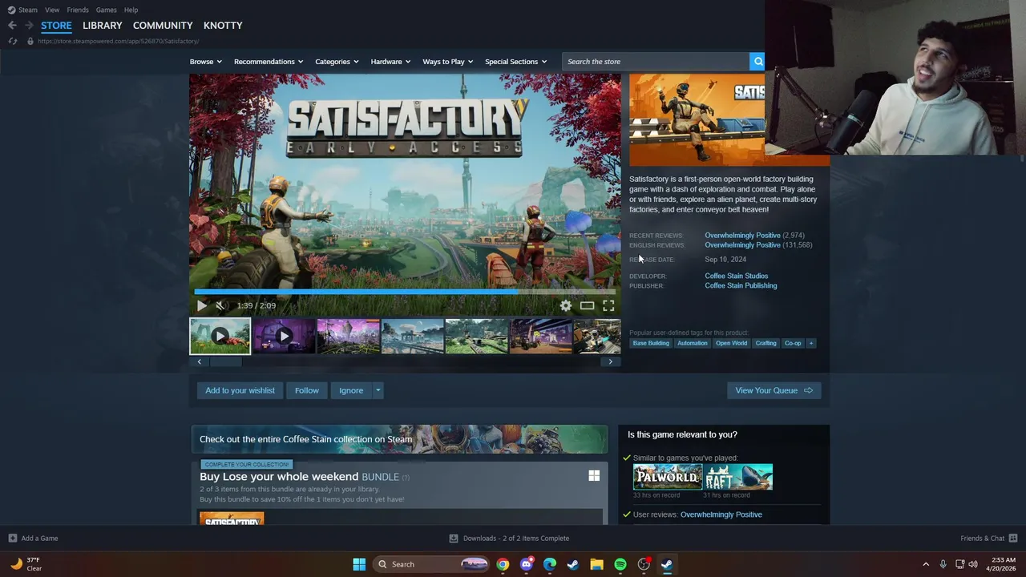The width and height of the screenshot is (1026, 577).
Task: Select the Crafting tag
Action: (765, 343)
